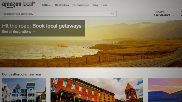Image resolution: width=182 pixels, height=102 pixels.
Task: Open the purple mountain sunset destination thumbnail
Action: click(x=165, y=90)
